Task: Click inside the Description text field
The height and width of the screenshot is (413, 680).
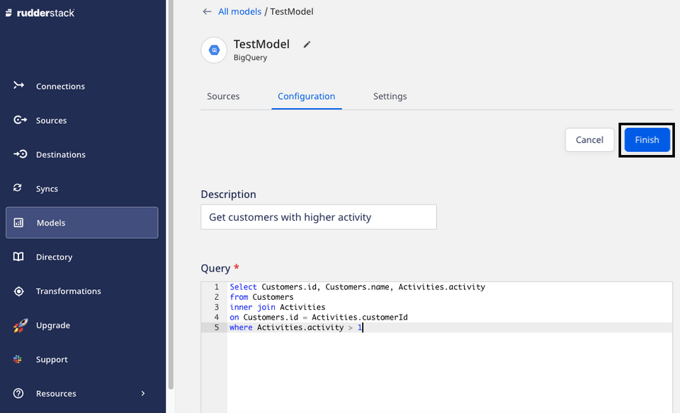Action: 318,217
